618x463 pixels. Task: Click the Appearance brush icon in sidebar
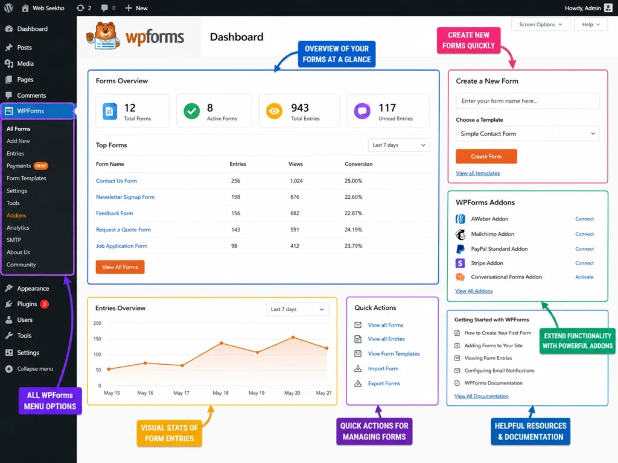pos(8,288)
